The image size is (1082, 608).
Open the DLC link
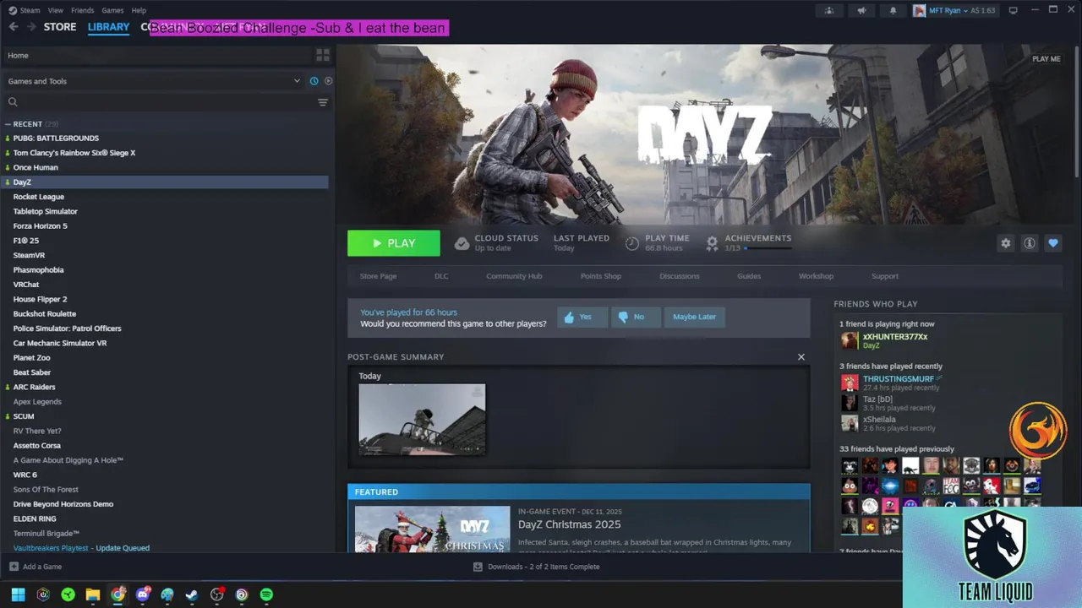tap(441, 276)
